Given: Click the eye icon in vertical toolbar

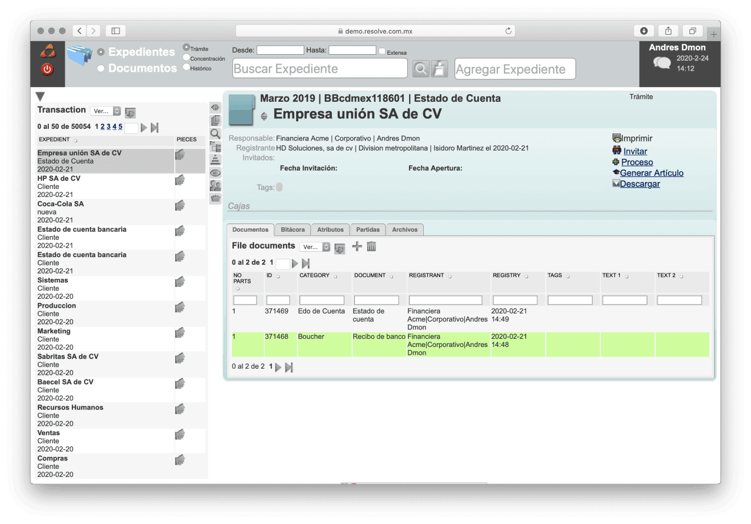Looking at the screenshot, I should (215, 173).
